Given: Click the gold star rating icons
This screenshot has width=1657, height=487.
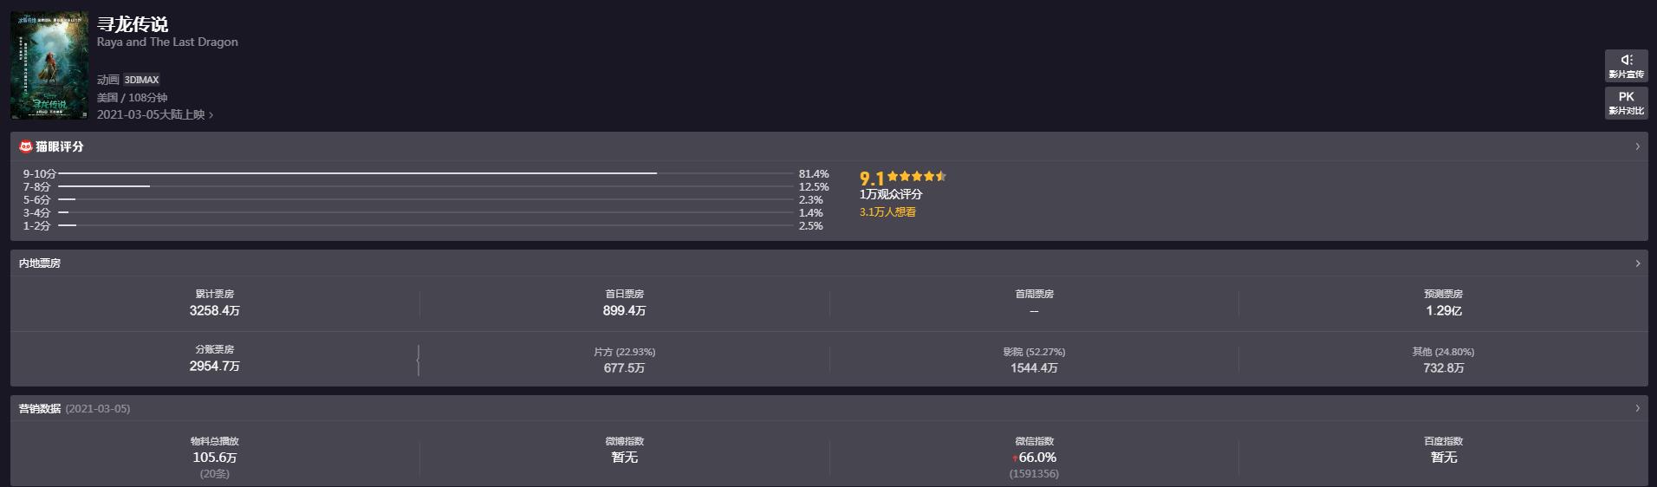Looking at the screenshot, I should tap(917, 176).
